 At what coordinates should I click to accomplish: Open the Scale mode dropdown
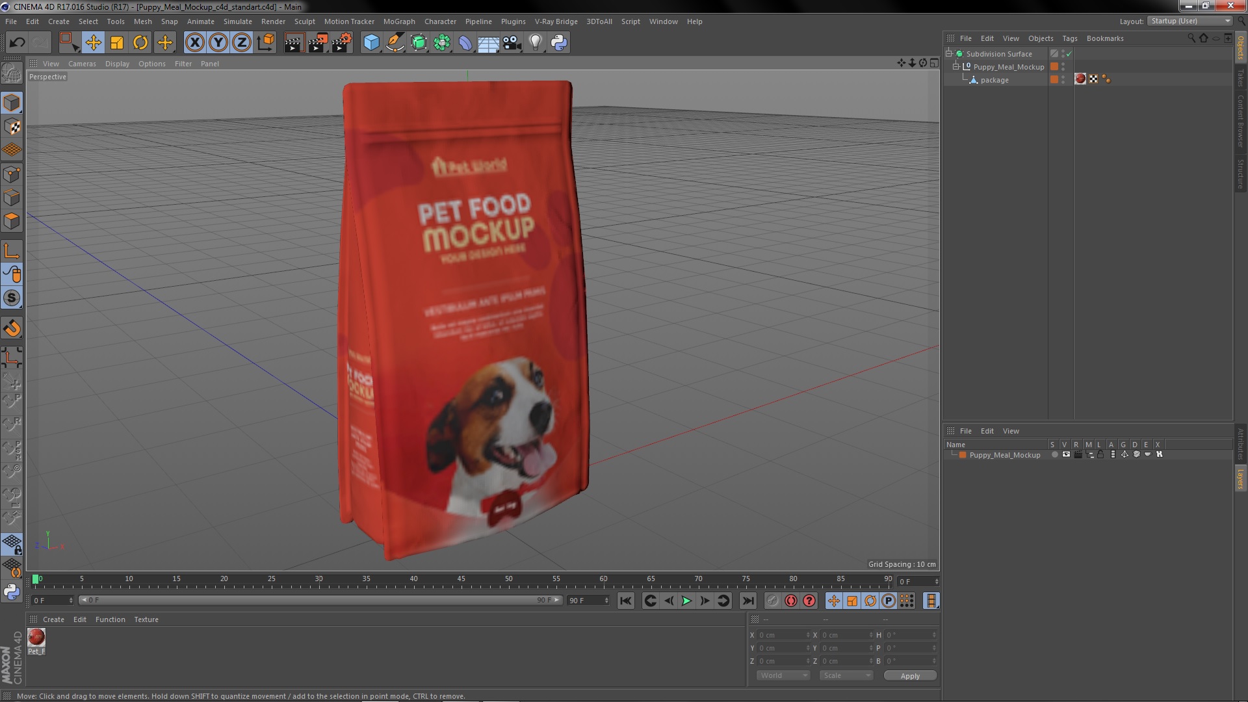pos(846,676)
